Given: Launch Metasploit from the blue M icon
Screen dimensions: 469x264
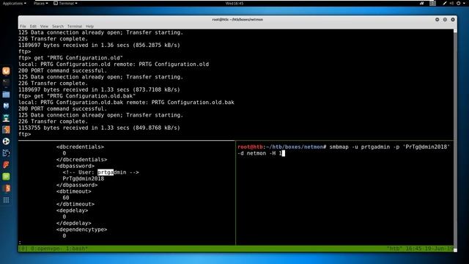Looking at the screenshot, I should (x=6, y=106).
